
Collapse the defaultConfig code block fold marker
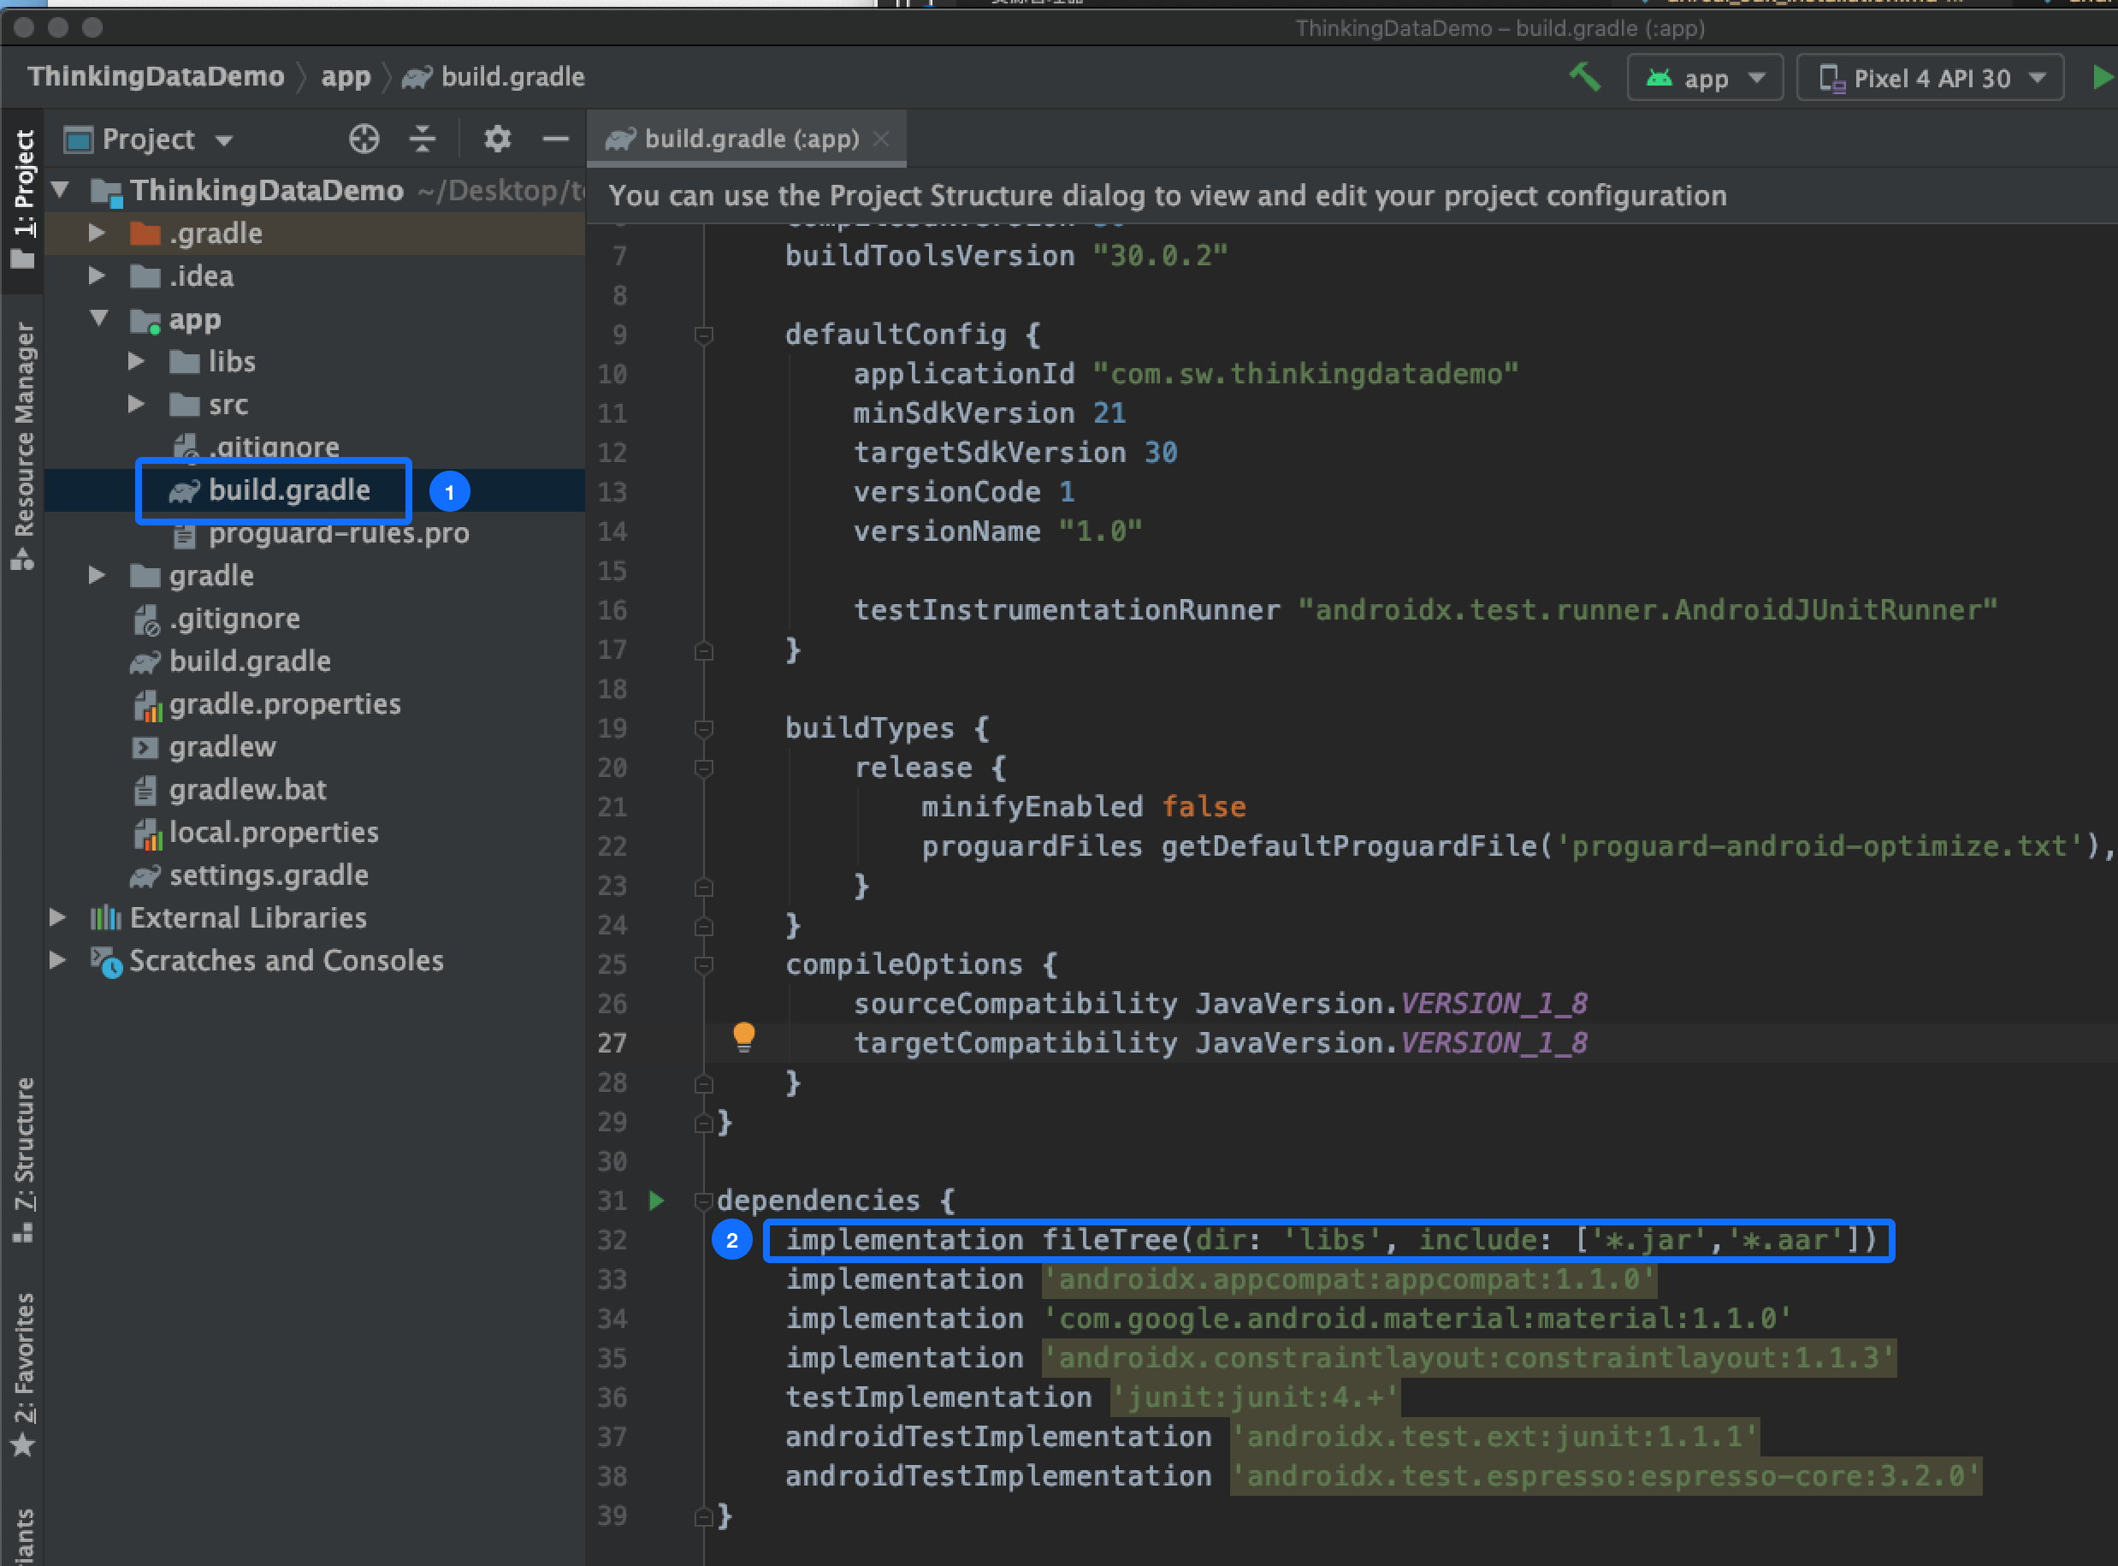703,335
